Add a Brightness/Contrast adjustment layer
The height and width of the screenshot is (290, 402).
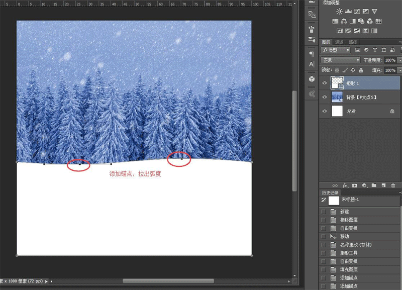pyautogui.click(x=340, y=11)
